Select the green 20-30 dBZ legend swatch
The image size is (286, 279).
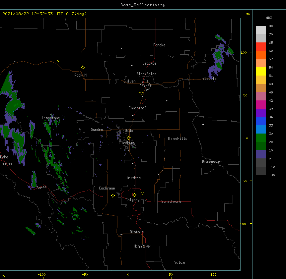point(261,138)
